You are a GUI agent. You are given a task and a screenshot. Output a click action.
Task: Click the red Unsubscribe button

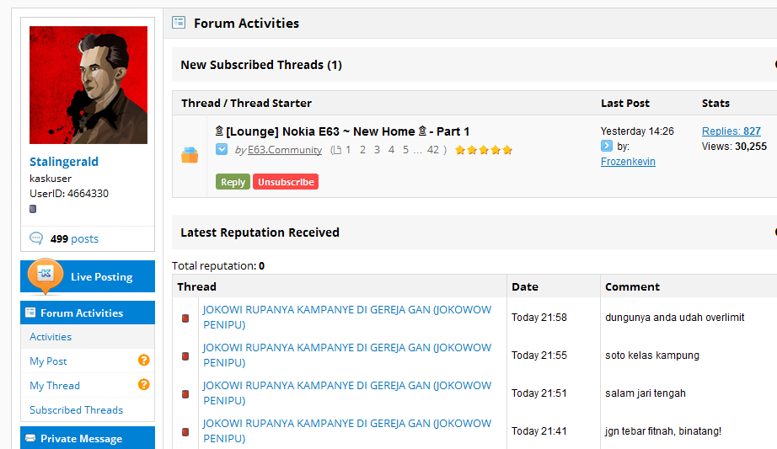286,182
